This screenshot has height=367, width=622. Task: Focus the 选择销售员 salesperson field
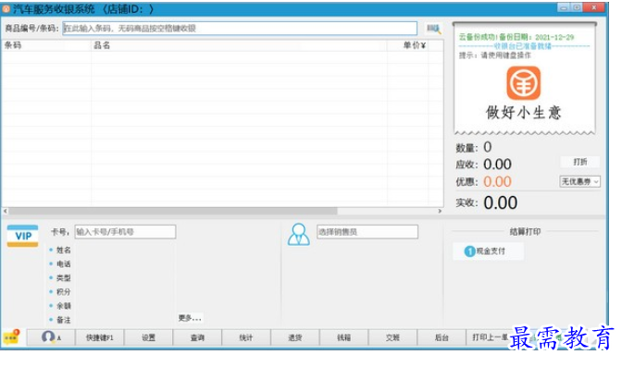coord(367,232)
